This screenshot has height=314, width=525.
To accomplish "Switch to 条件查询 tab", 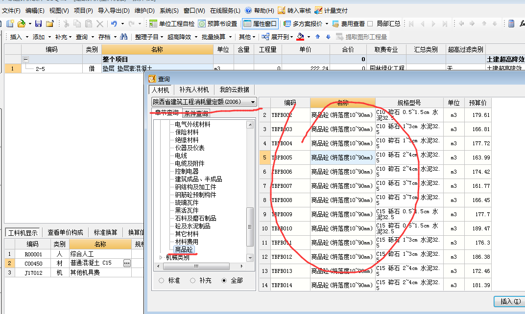I will [196, 113].
